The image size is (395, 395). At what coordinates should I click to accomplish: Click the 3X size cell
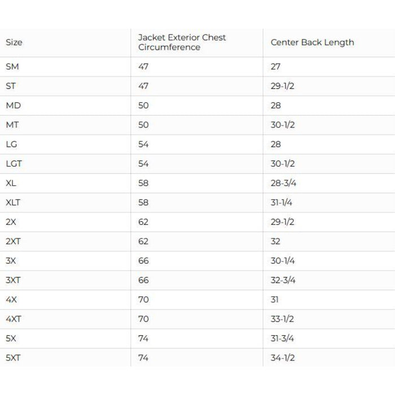point(11,261)
